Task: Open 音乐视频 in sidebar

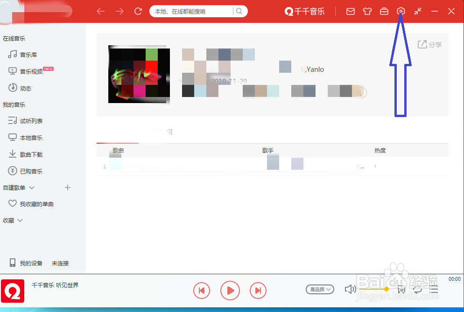Action: click(x=31, y=71)
